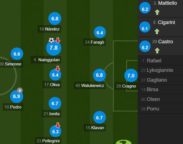This screenshot has height=144, width=183.
Task: Click Klavan's 6.7 rating circle
Action: 100,118
